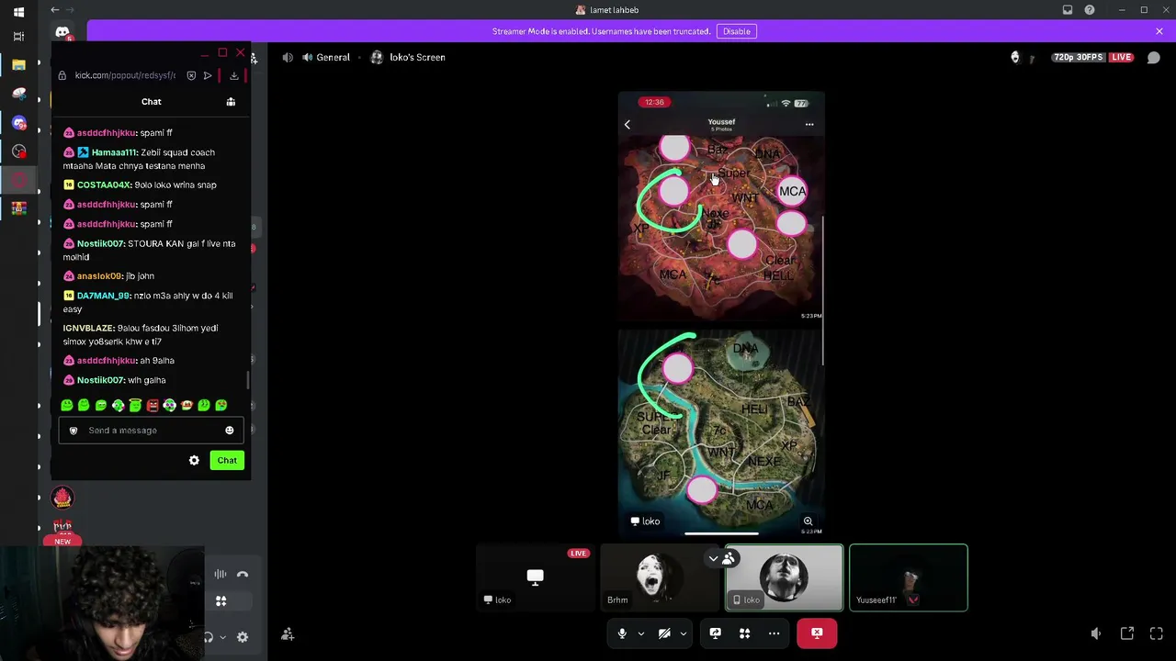Expand output device options next to headphones
Image resolution: width=1176 pixels, height=661 pixels.
coord(222,637)
